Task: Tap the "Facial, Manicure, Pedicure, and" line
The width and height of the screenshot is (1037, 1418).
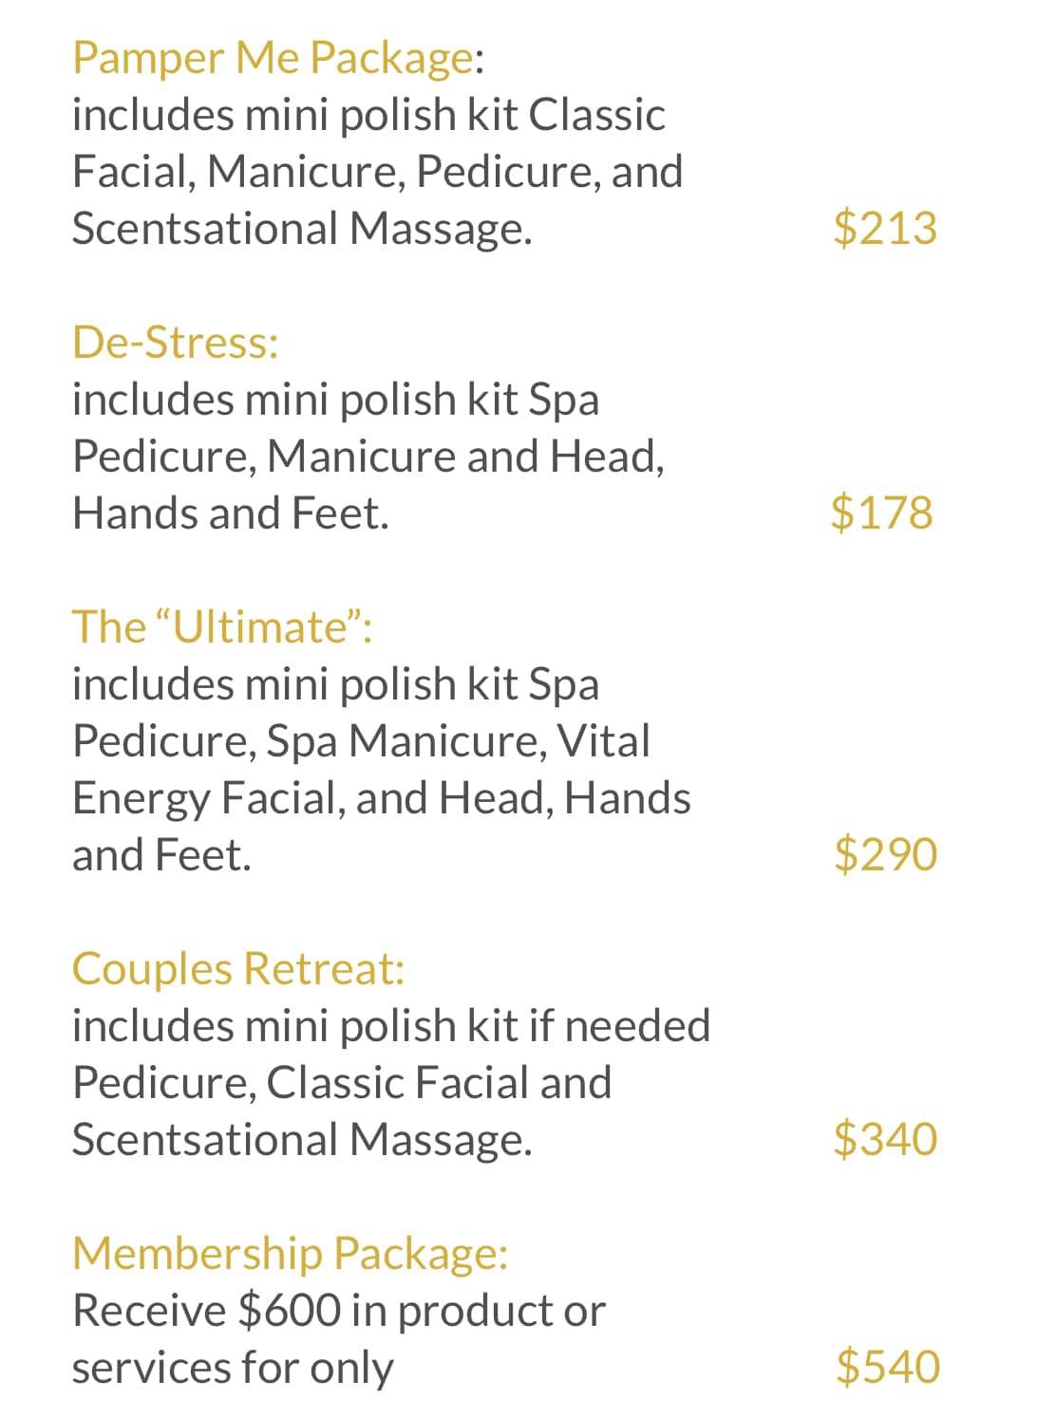Action: 377,172
